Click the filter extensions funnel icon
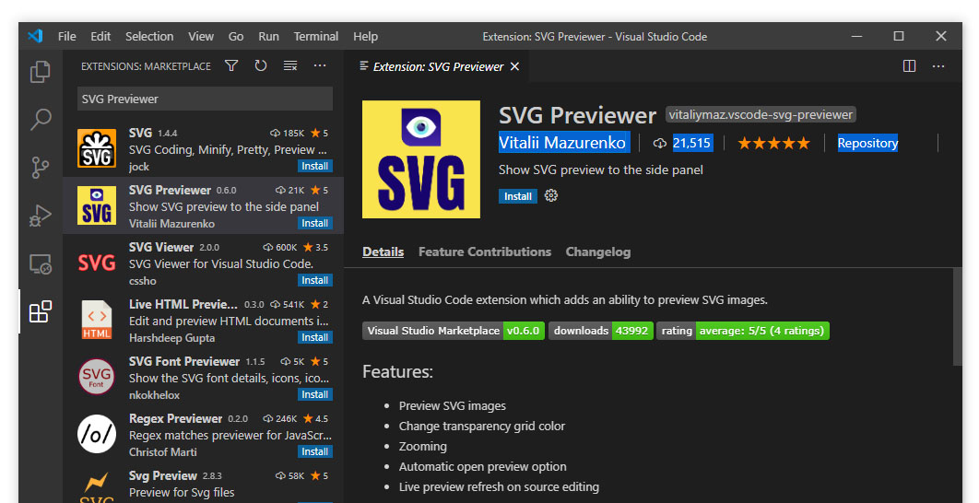The height and width of the screenshot is (503, 979). coord(231,65)
